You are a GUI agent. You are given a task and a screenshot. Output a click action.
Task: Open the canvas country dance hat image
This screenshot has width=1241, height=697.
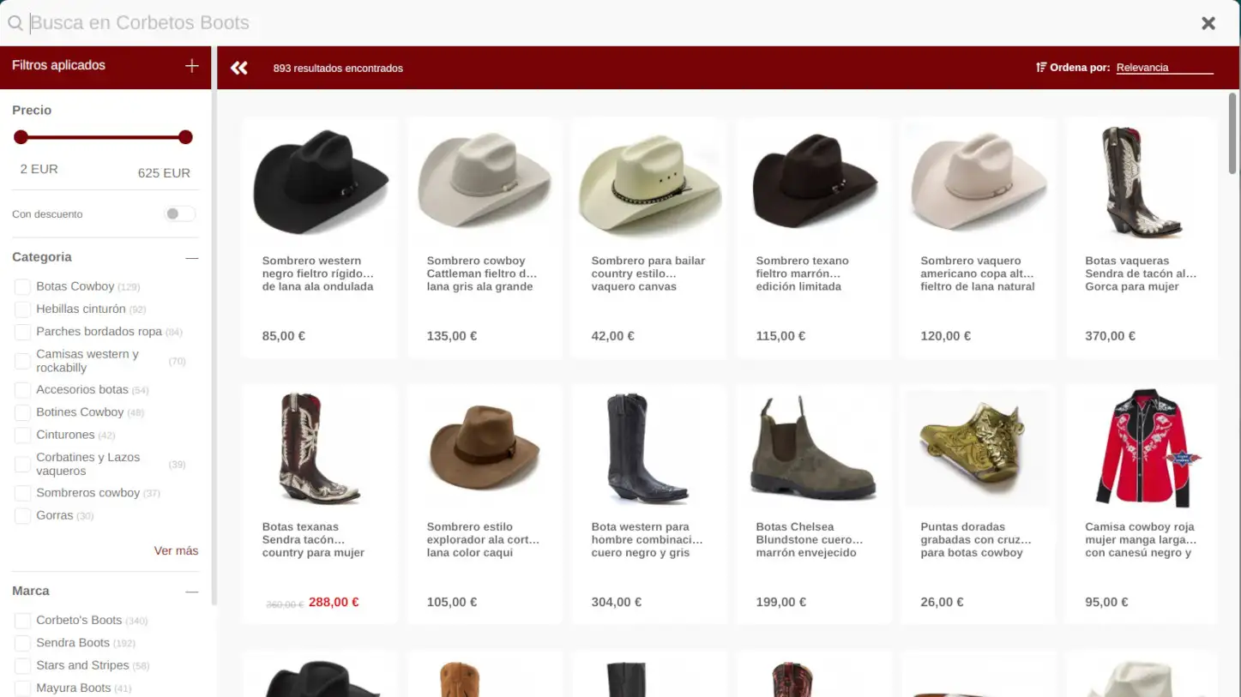pyautogui.click(x=649, y=181)
